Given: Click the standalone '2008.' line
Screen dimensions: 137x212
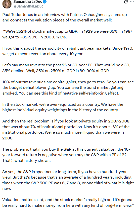Looking at the screenshot, I should pyautogui.click(x=8, y=138).
